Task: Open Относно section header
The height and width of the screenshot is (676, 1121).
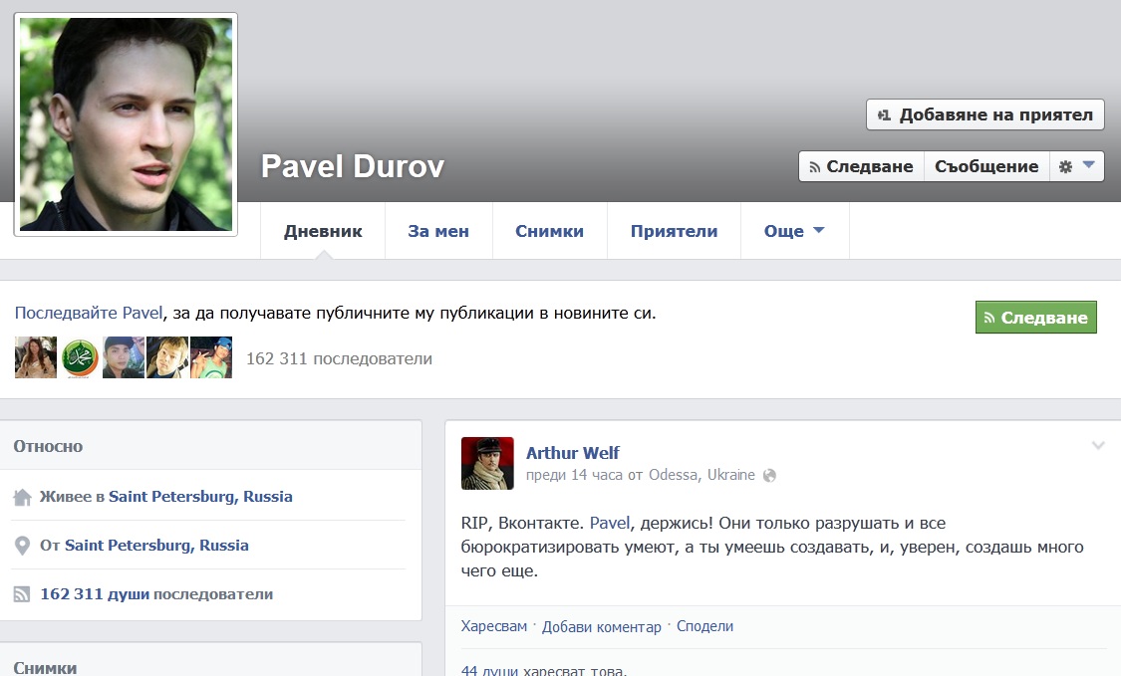Action: click(x=48, y=447)
